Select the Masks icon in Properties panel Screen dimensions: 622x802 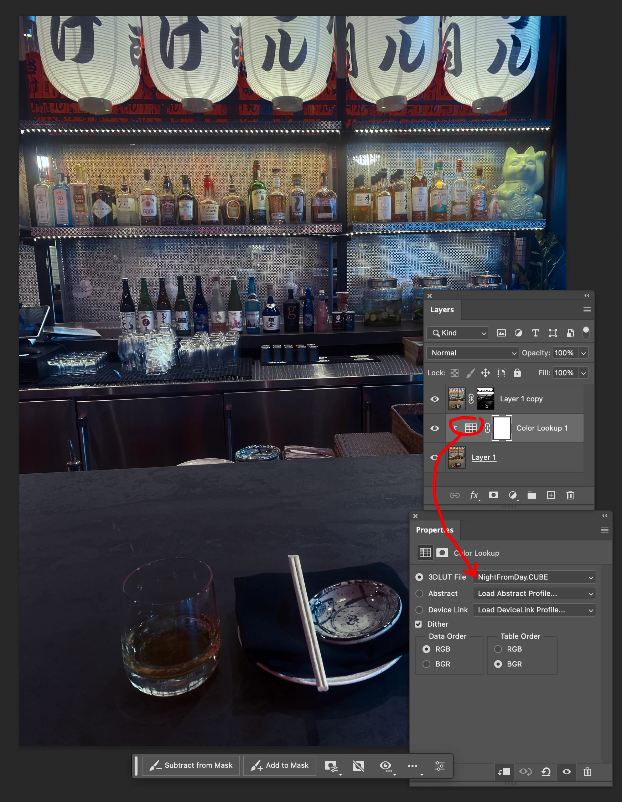point(442,552)
